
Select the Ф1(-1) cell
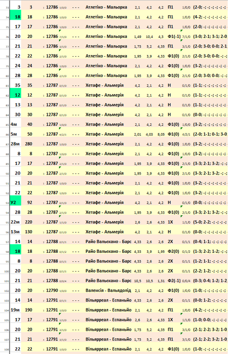[x=174, y=36]
